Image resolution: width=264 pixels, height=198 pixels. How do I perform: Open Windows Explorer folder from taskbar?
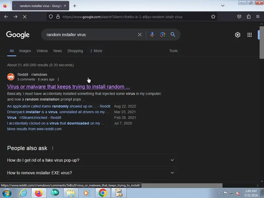(71, 193)
